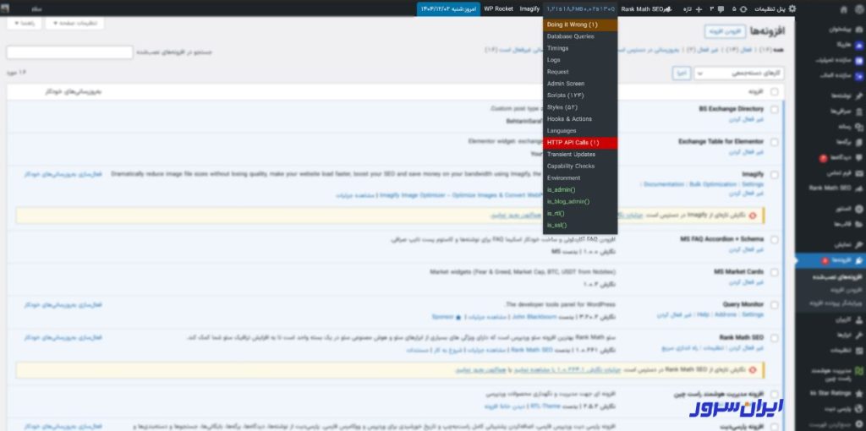Click the plus icon to add new content
Viewport: 866px width, 431px height.
coord(699,8)
